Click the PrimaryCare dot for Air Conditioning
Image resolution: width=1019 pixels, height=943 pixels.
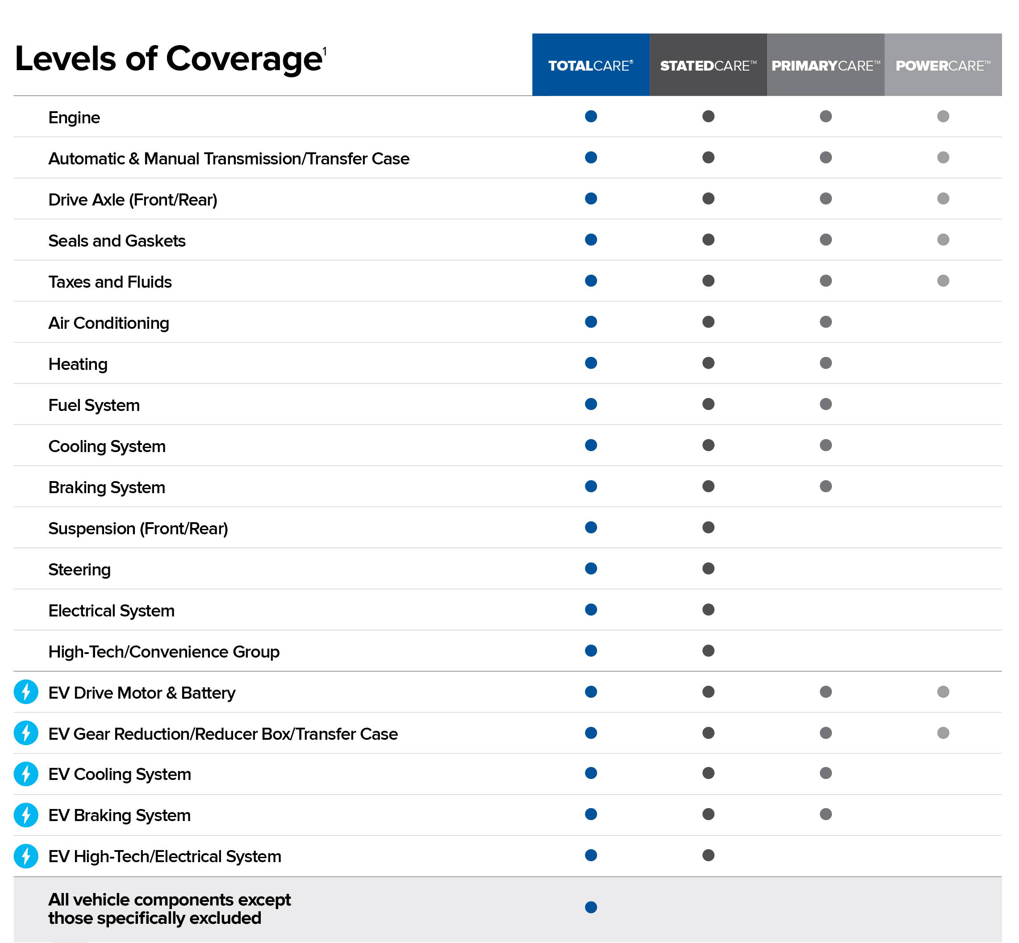coord(826,322)
